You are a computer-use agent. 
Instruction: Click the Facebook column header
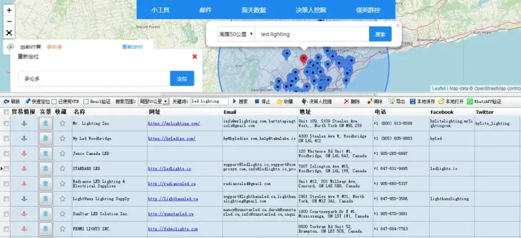coord(442,112)
